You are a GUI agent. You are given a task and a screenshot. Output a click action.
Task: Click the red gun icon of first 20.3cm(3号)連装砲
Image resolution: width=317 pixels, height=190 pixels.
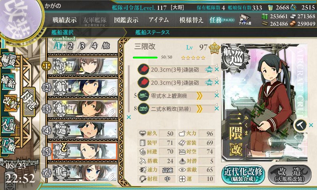coord(143,70)
